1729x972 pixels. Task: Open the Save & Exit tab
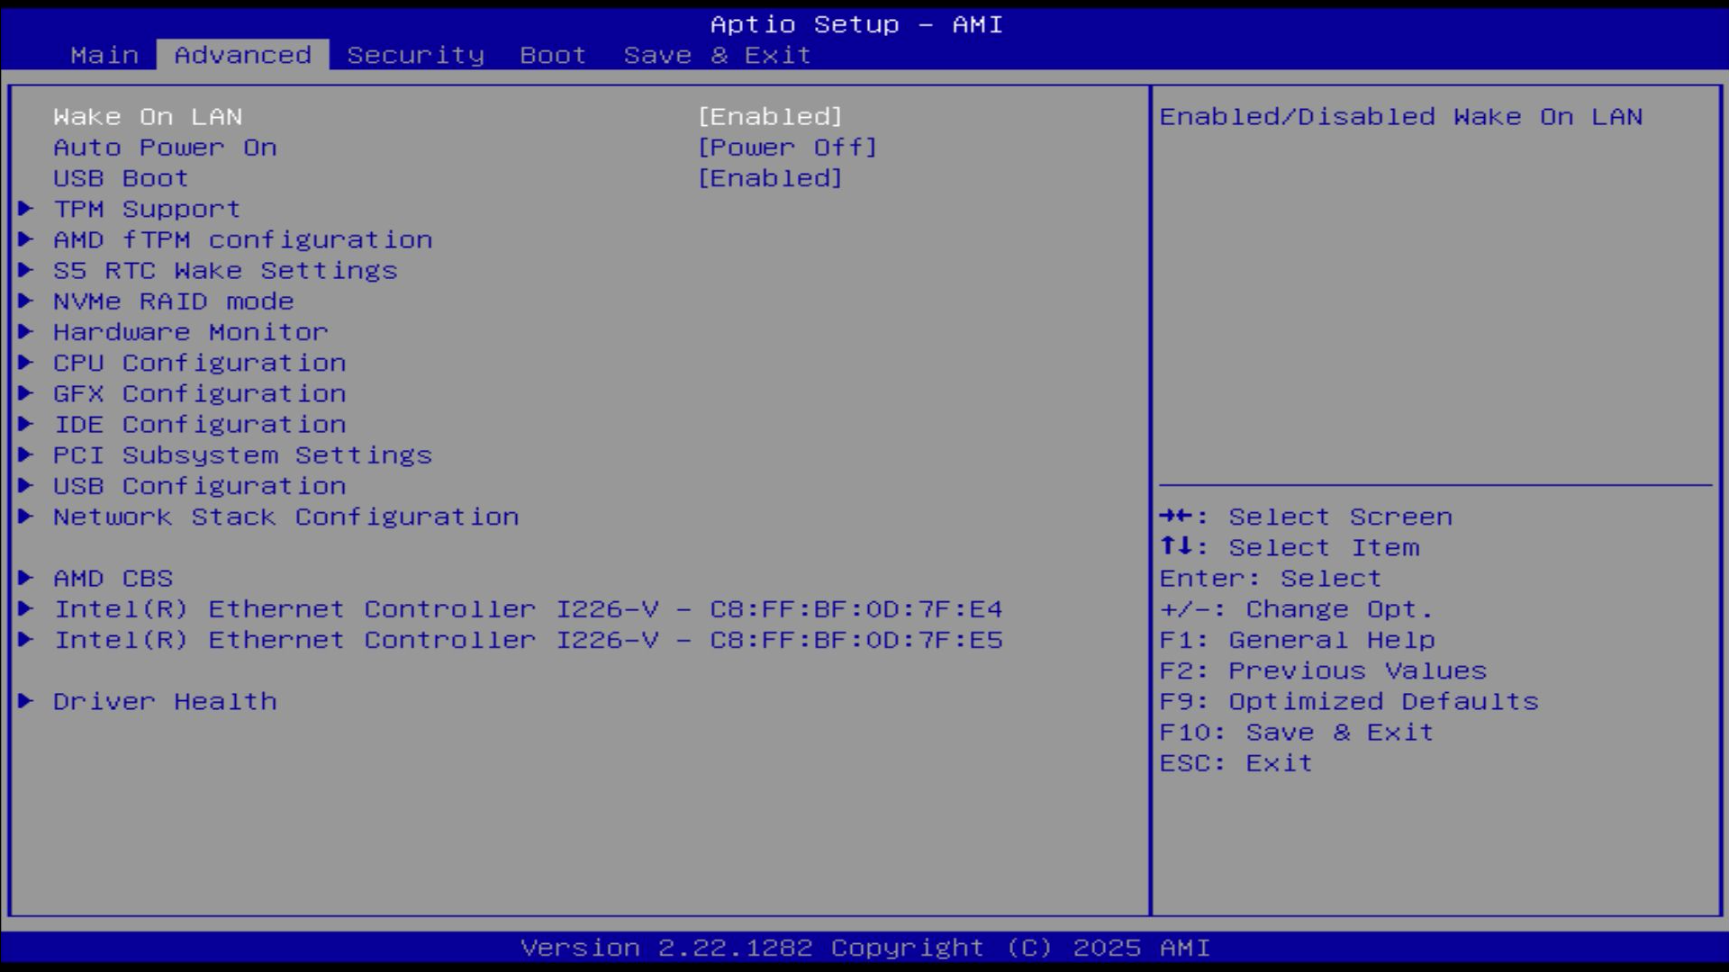tap(717, 55)
